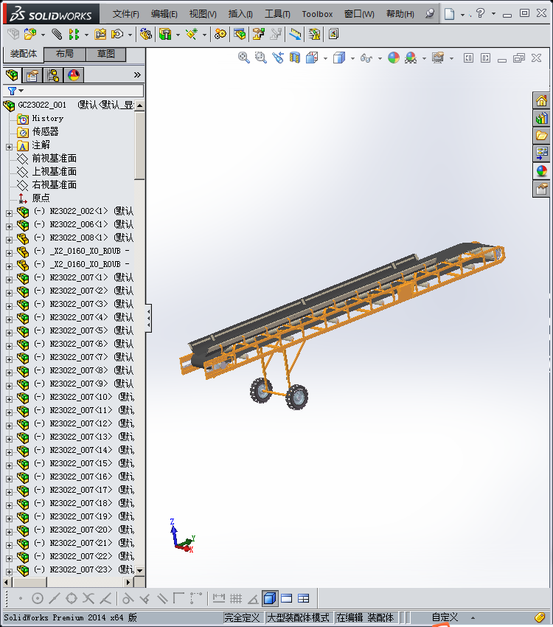
Task: Expand component N23022_002<1>
Action: coord(9,213)
